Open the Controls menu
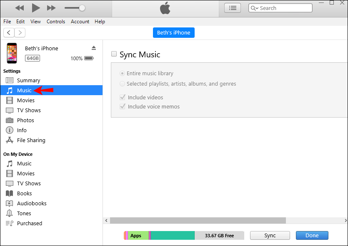348x246 pixels. (x=56, y=22)
